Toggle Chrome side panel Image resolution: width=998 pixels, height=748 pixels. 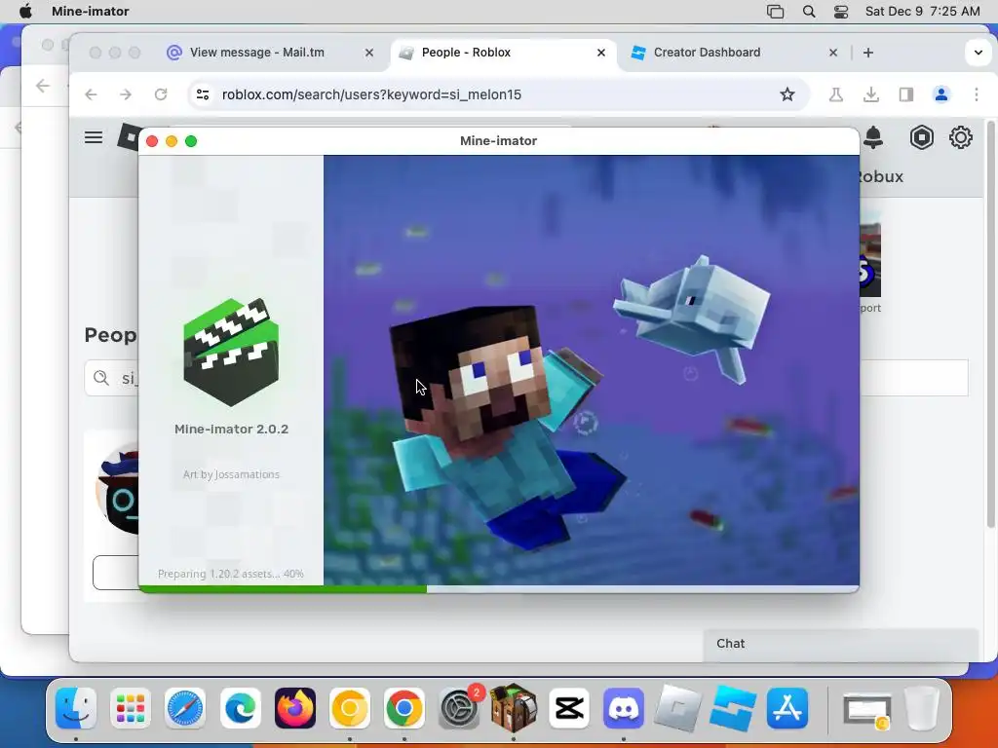906,94
